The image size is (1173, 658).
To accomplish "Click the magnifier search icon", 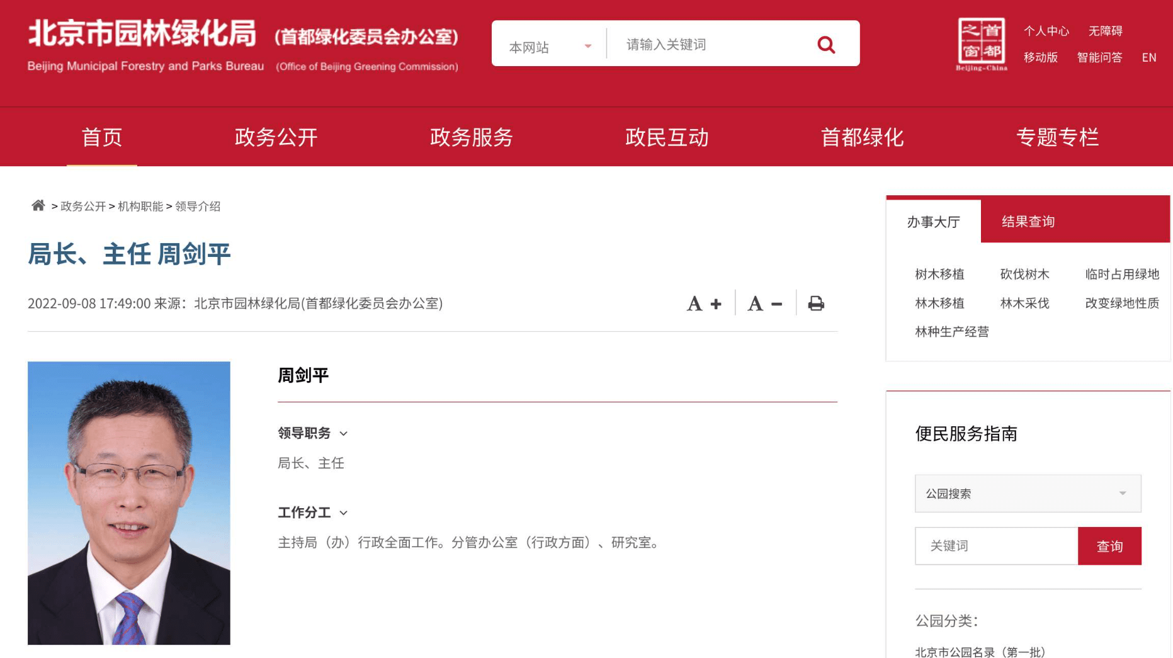I will pos(826,45).
